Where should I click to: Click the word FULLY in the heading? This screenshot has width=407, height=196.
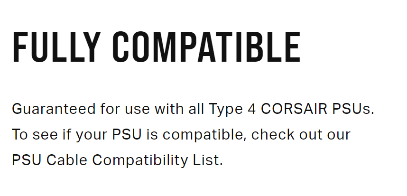(x=56, y=47)
